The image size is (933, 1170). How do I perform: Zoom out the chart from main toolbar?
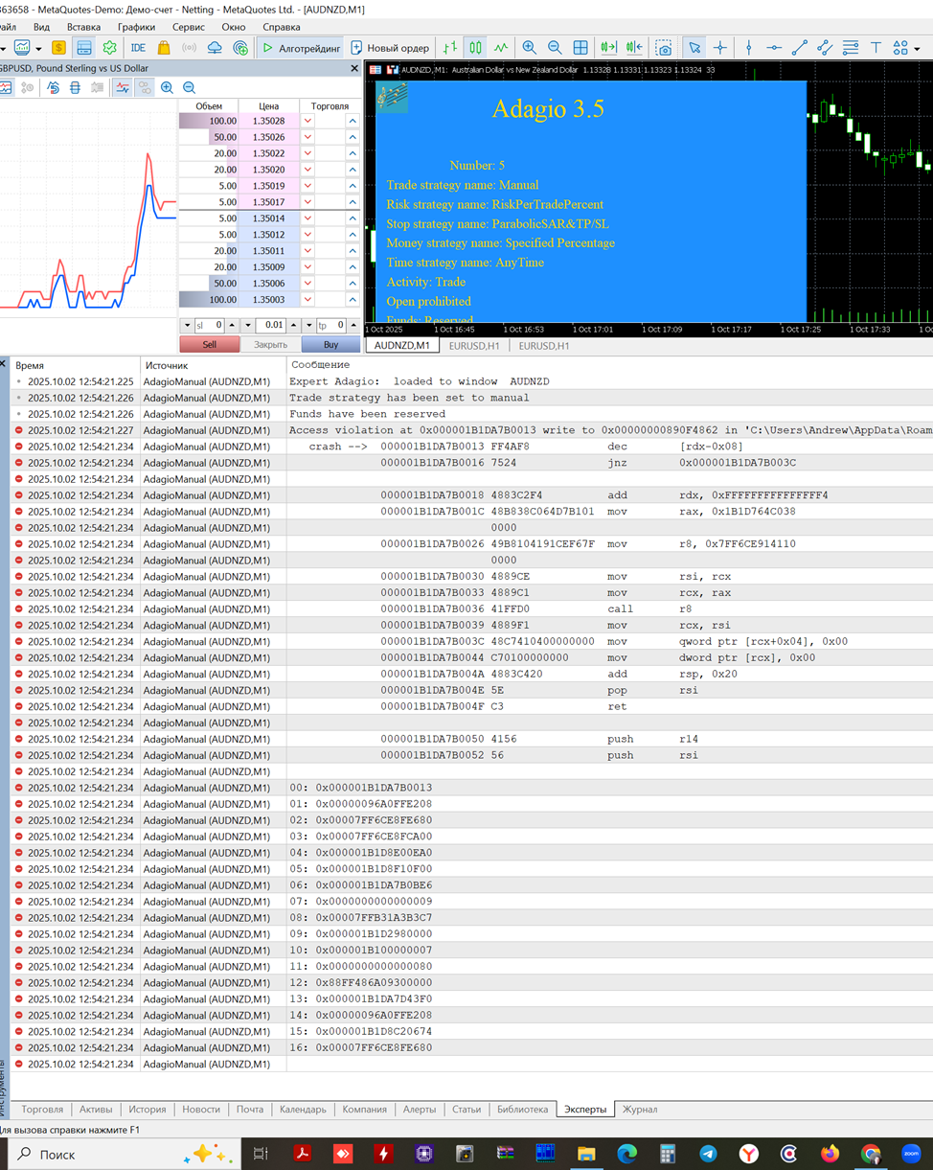pos(555,47)
